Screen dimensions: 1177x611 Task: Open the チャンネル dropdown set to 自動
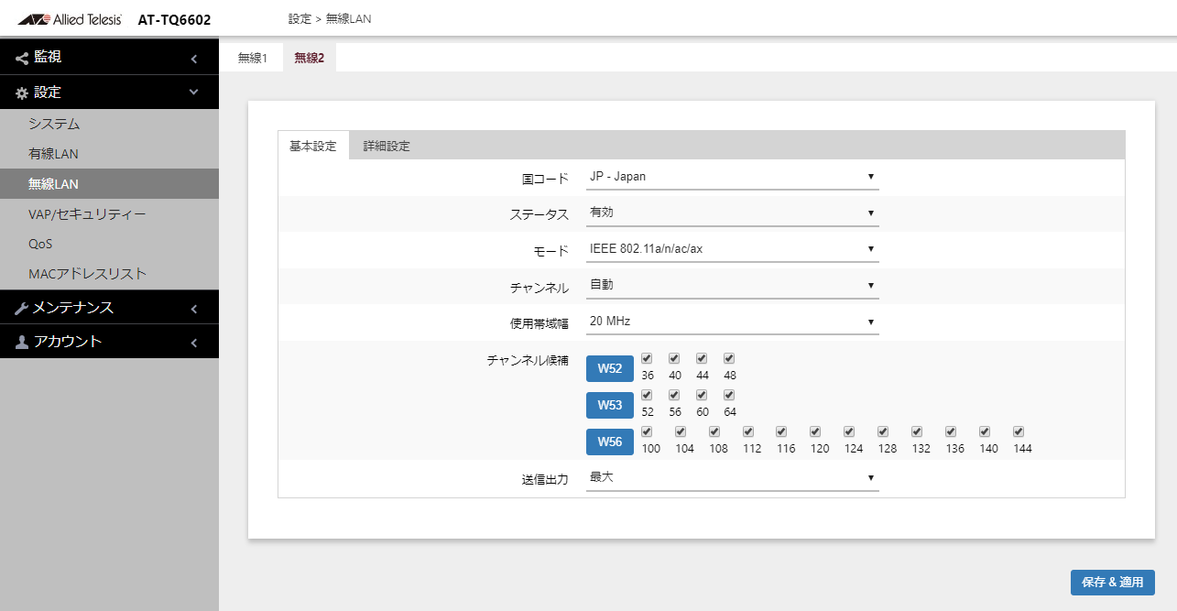click(x=732, y=285)
